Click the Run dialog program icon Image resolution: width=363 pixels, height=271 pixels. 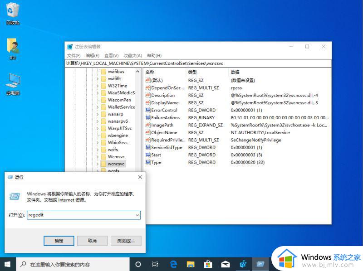click(x=15, y=196)
